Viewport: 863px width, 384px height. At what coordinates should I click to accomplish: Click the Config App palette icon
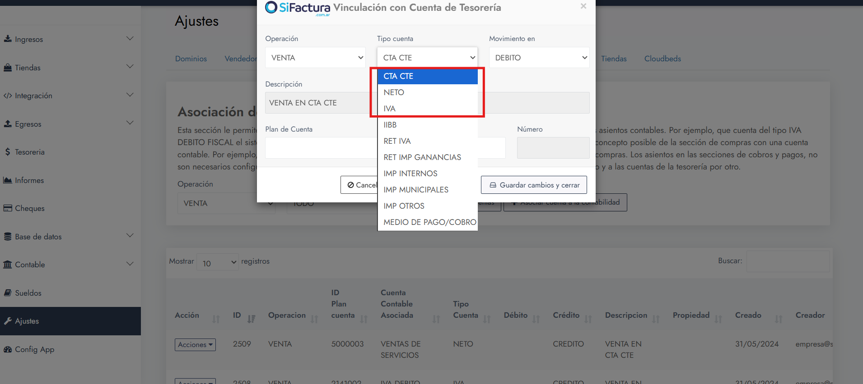[8, 349]
